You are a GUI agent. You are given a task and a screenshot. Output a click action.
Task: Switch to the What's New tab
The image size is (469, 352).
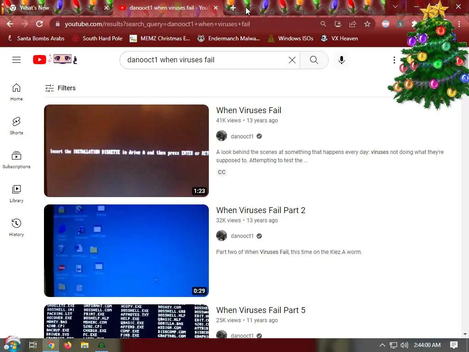click(57, 8)
